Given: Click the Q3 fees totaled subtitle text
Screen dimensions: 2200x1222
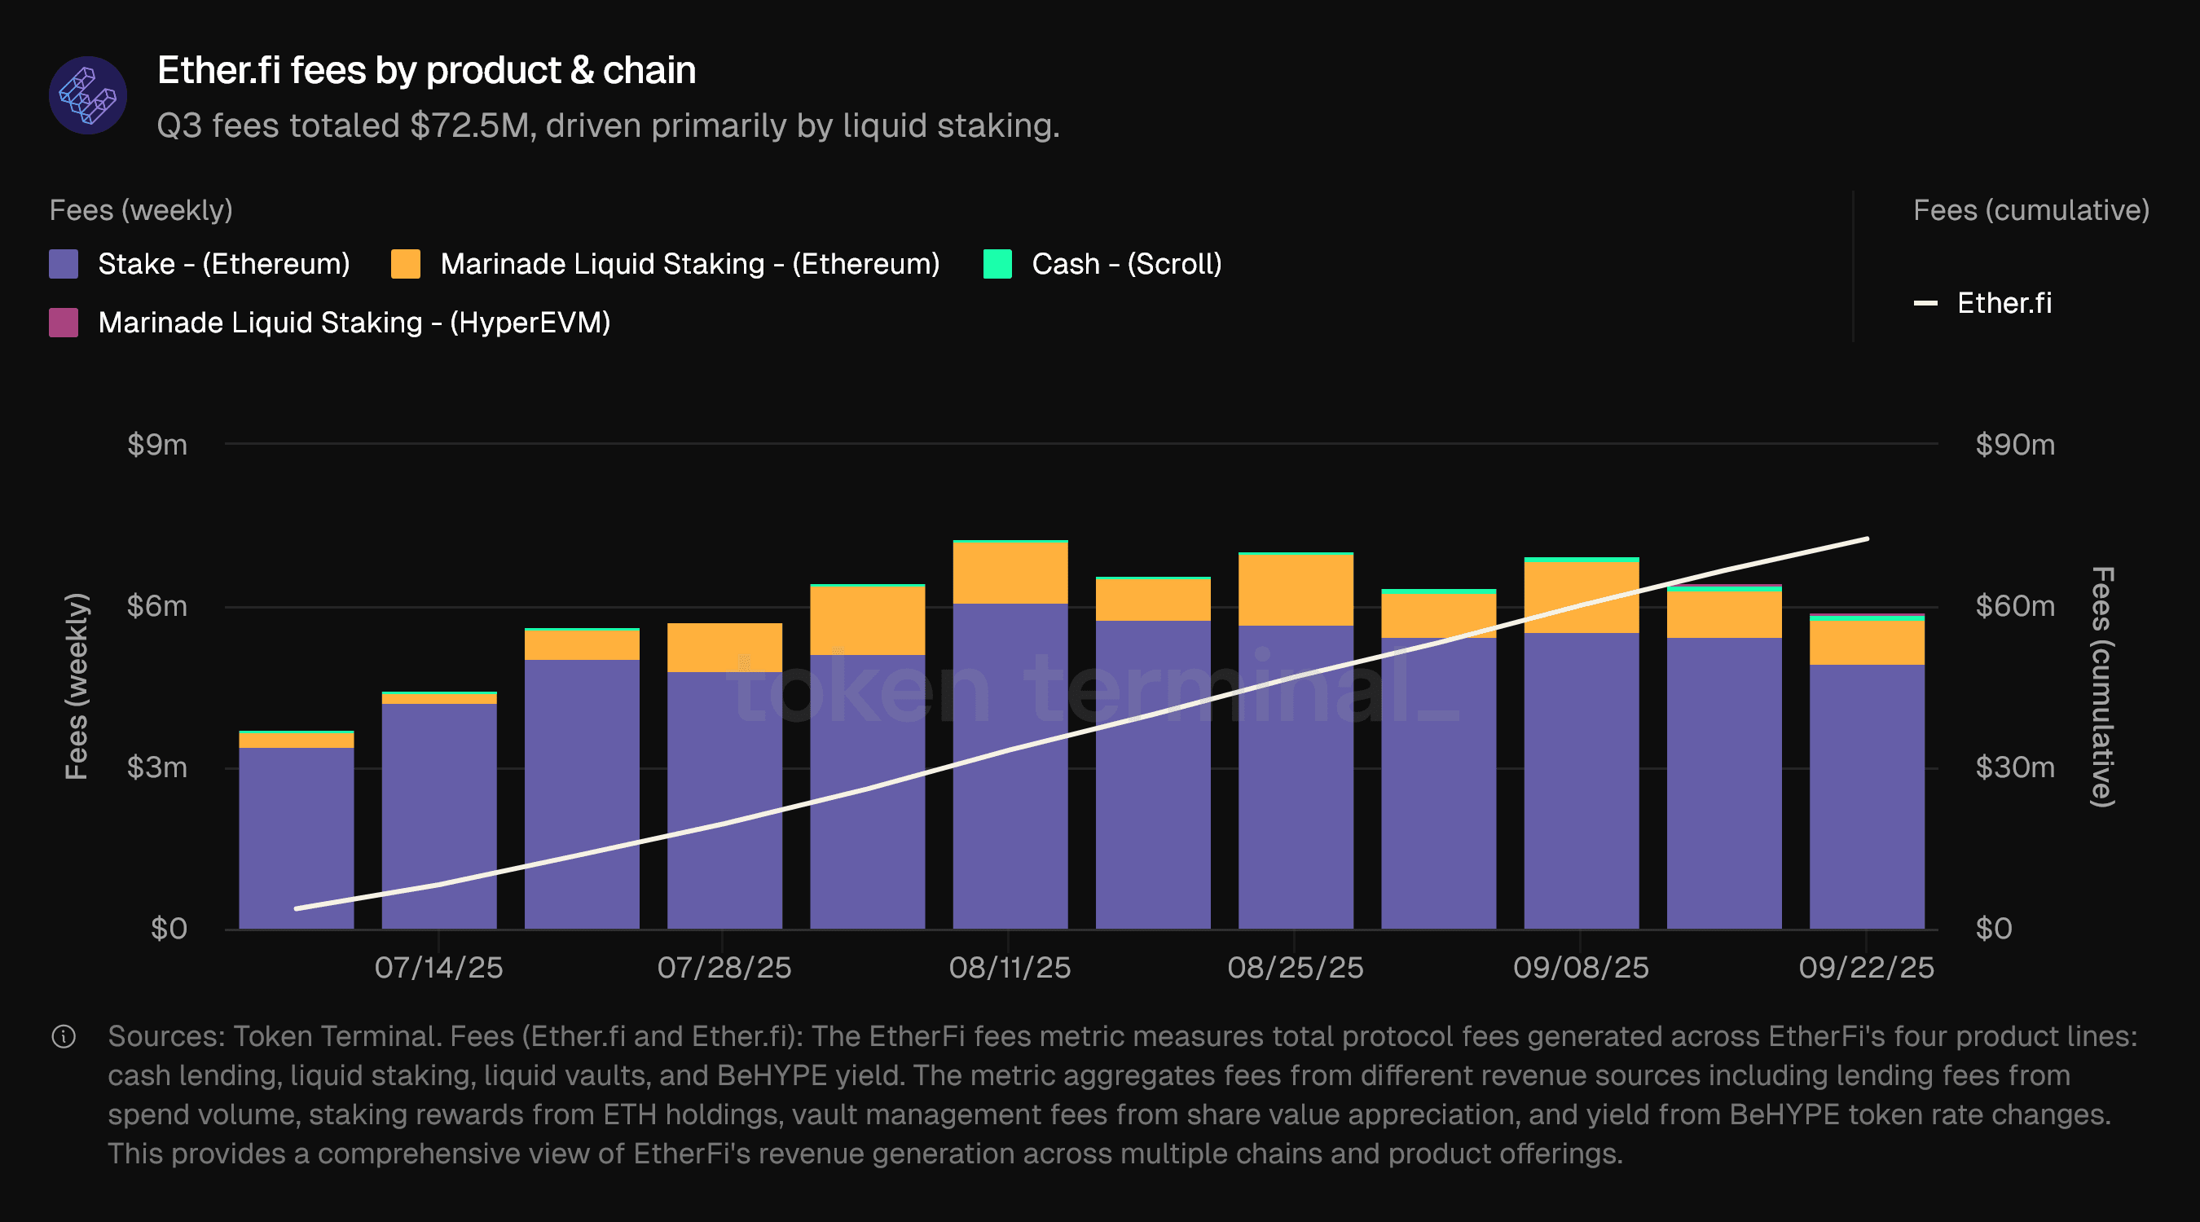Looking at the screenshot, I should [x=608, y=125].
